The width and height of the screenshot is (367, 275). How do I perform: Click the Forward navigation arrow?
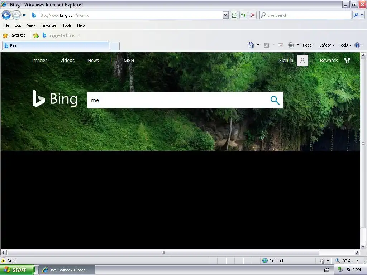click(16, 15)
